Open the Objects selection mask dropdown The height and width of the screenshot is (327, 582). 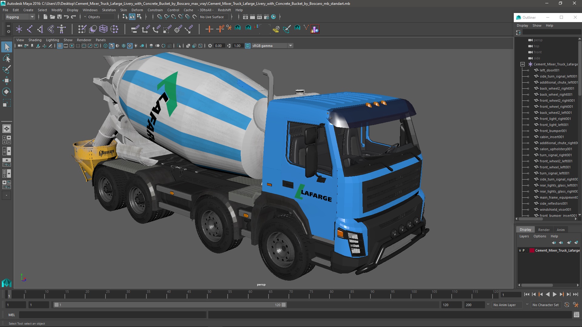click(x=100, y=17)
